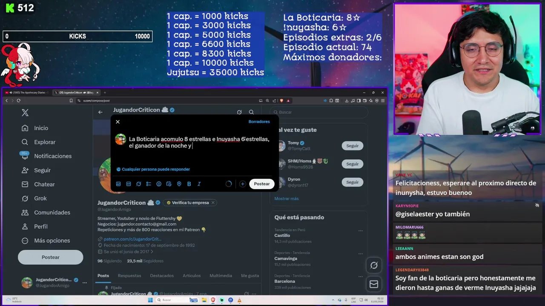The width and height of the screenshot is (545, 306).
Task: Open floating Grok button bottom right
Action: 374,266
